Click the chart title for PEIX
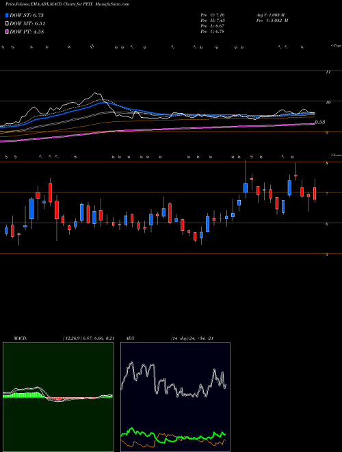Image resolution: width=342 pixels, height=452 pixels. pos(67,4)
